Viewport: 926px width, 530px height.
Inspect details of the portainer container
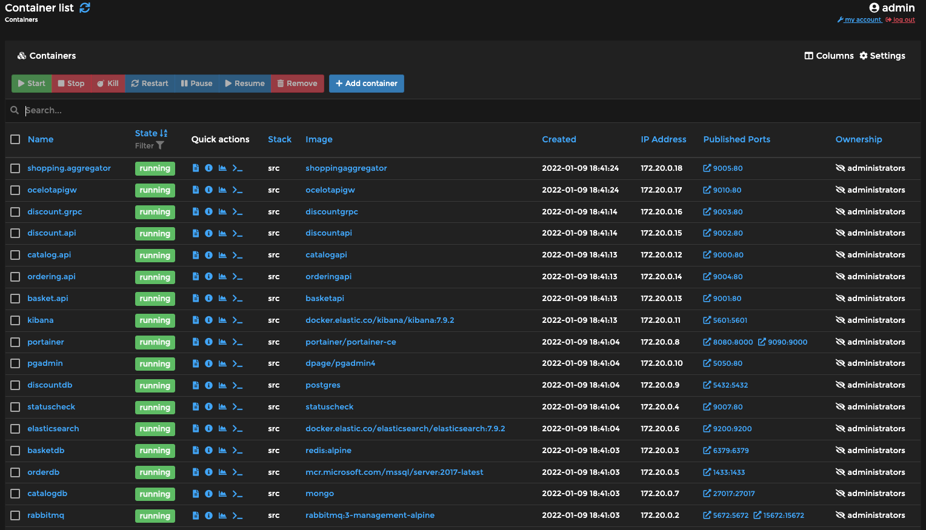point(208,342)
